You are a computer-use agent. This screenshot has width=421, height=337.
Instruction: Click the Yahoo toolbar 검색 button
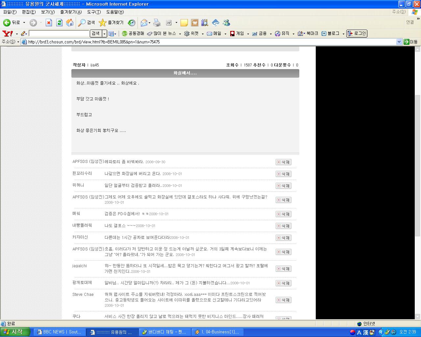point(96,34)
